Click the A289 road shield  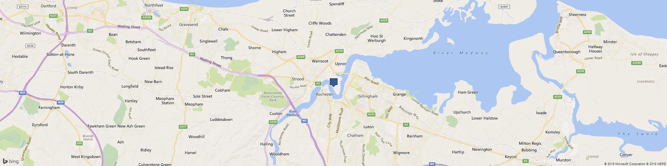tap(300, 57)
